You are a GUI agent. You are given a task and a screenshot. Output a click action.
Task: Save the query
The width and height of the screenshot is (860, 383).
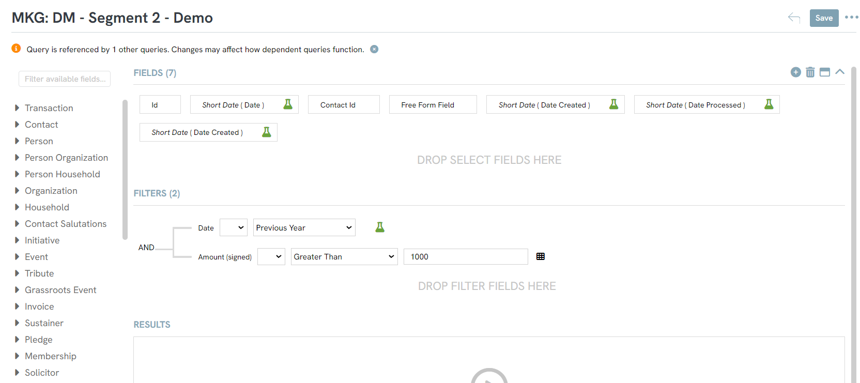click(x=824, y=18)
